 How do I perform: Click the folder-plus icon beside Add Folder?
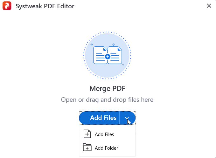87,148
